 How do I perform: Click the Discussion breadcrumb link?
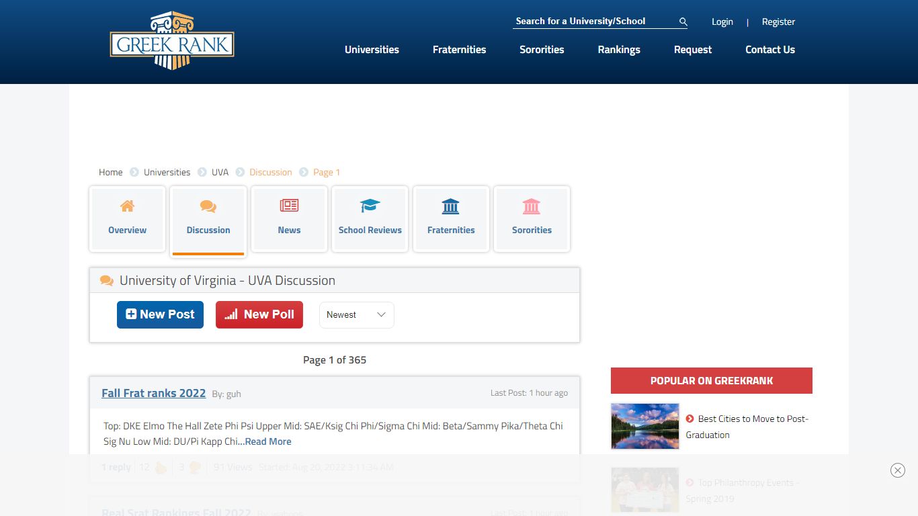pos(271,172)
